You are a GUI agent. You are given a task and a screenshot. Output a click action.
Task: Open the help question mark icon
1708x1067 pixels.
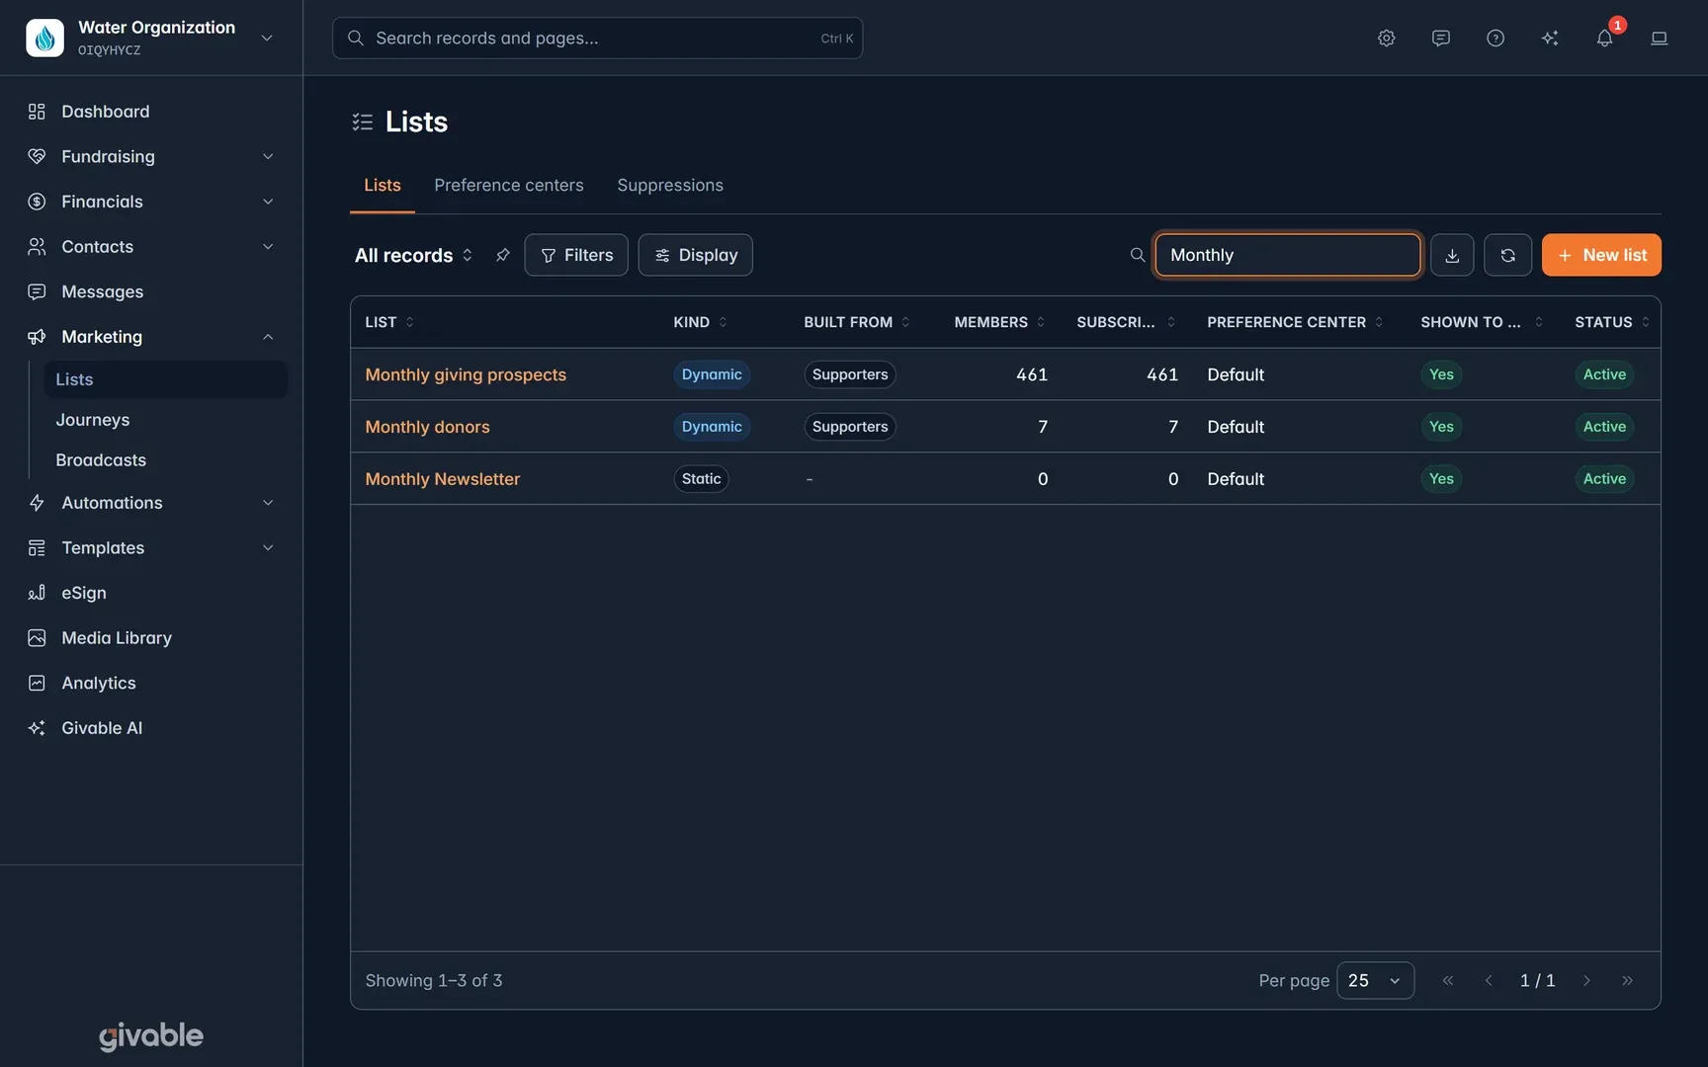click(x=1494, y=38)
